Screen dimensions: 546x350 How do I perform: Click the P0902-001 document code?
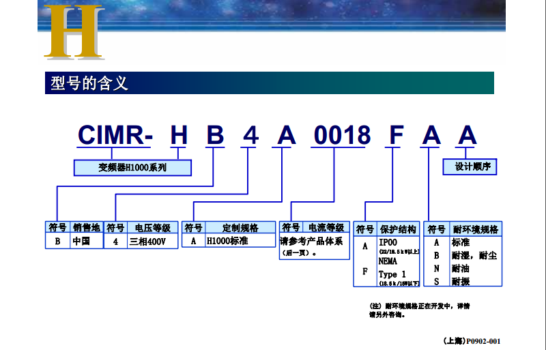pyautogui.click(x=483, y=340)
